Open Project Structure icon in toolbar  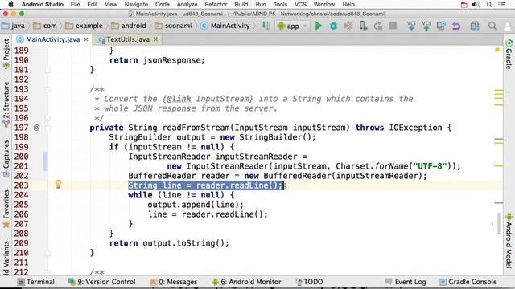[x=475, y=26]
